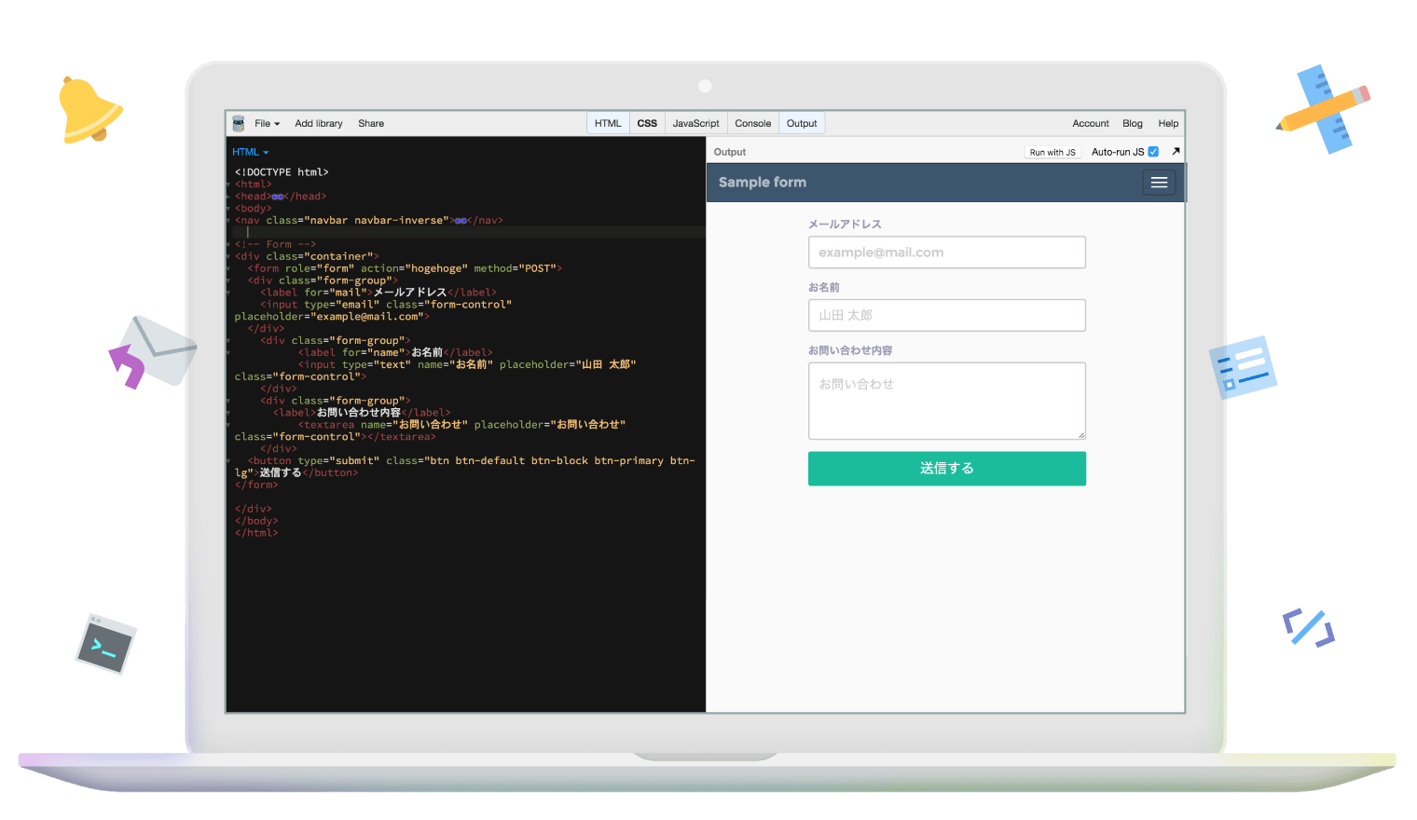Click the button type="submit" code line
Image resolution: width=1417 pixels, height=820 pixels.
(464, 467)
